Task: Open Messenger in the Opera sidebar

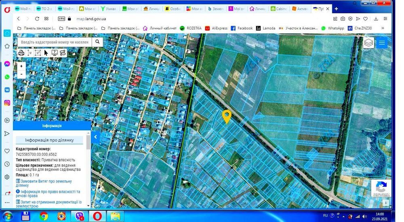Action: 7,64
